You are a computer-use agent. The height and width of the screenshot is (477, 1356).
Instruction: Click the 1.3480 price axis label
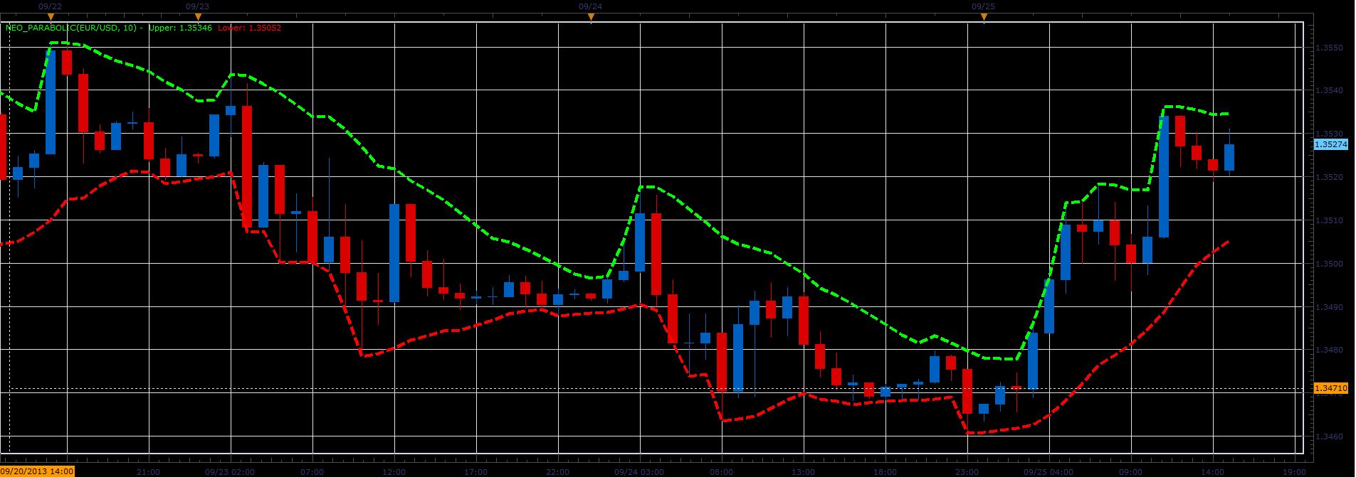(x=1329, y=350)
